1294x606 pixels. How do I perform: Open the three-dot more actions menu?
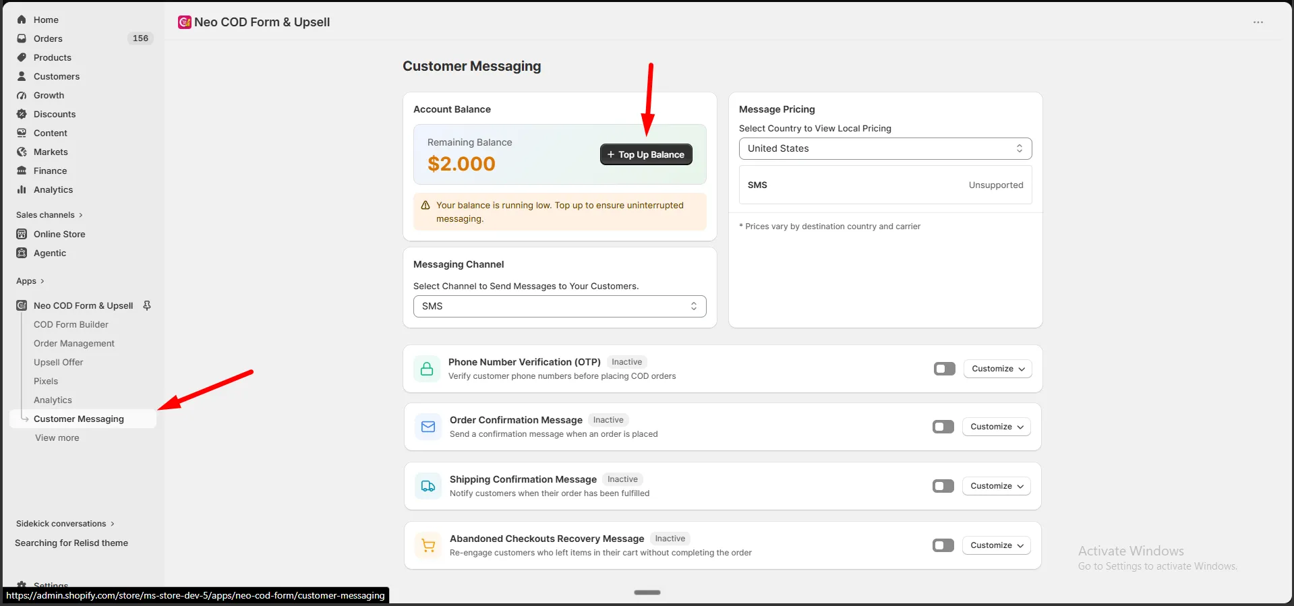[x=1258, y=22]
